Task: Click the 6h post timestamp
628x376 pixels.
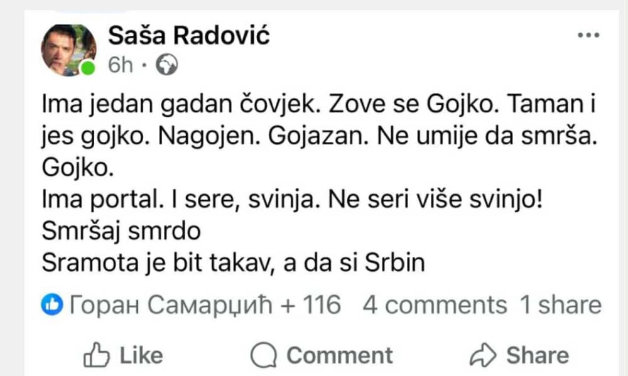Action: tap(120, 65)
